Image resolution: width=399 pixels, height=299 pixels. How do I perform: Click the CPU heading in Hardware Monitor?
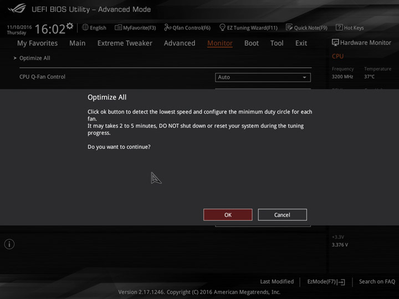tap(337, 56)
